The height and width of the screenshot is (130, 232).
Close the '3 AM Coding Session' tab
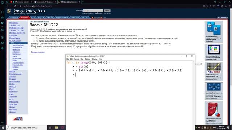[x=32, y=2]
